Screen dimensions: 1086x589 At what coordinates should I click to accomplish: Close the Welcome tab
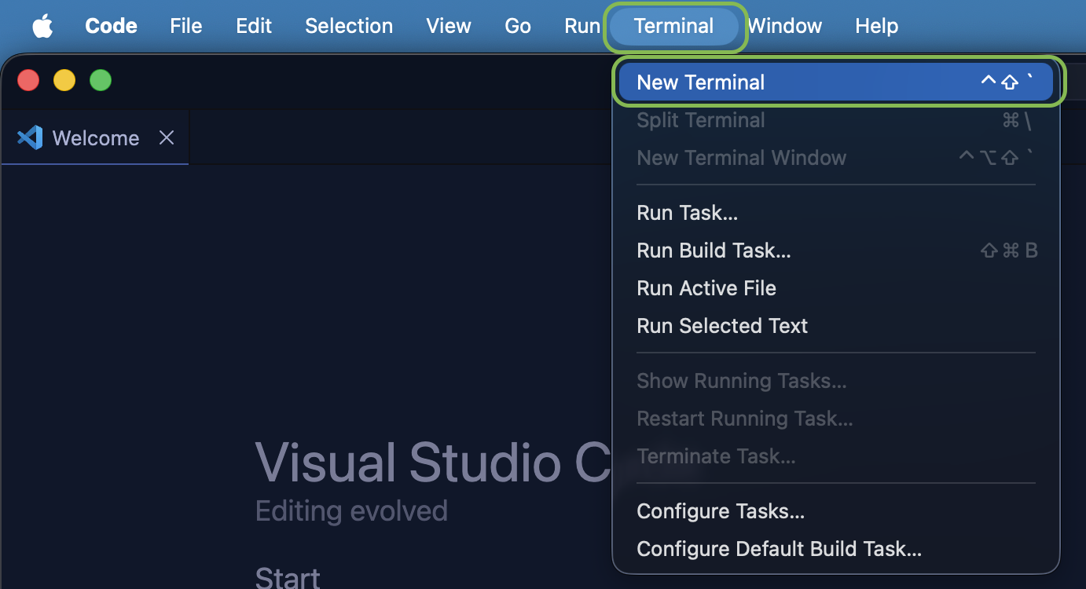pos(167,138)
